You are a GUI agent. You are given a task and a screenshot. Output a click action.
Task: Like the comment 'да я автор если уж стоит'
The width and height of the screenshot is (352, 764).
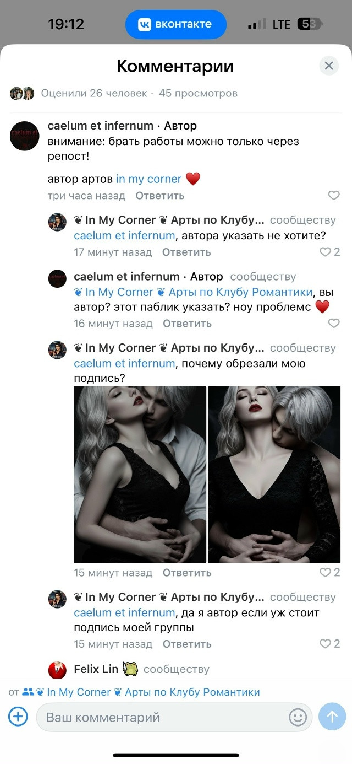330,644
